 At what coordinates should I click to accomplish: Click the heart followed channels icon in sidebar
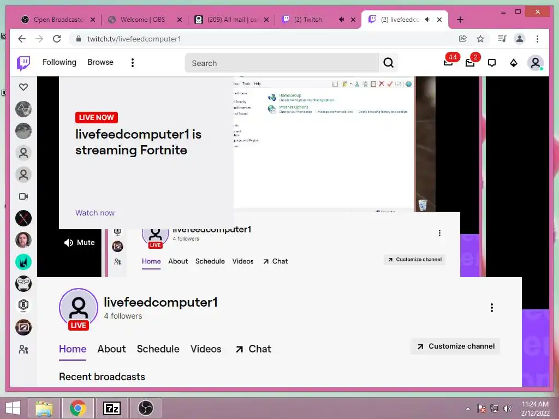[23, 87]
